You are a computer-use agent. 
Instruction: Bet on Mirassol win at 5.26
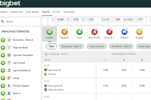(x=142, y=70)
